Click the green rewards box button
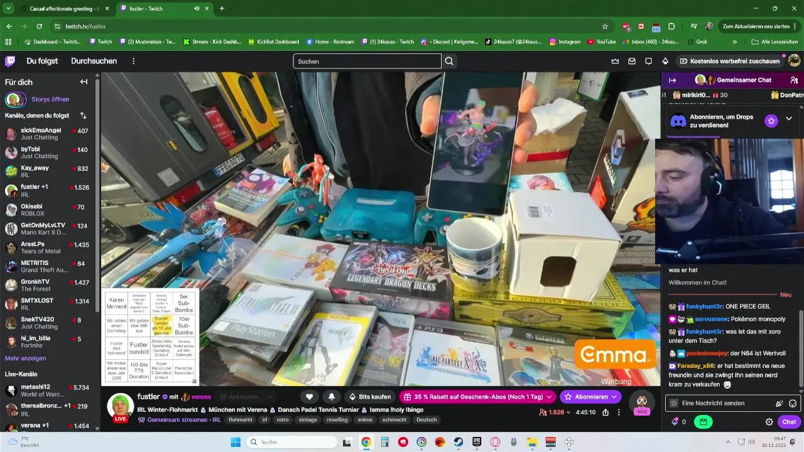 point(703,422)
